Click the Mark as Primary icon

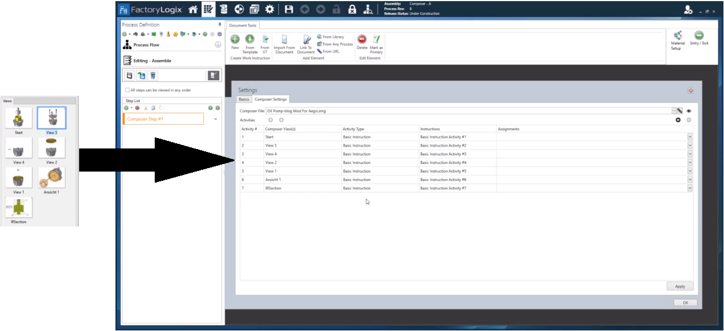point(376,39)
